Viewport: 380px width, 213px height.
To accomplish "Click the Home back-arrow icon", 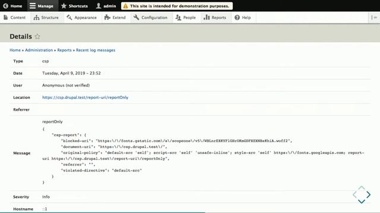I will tap(5, 6).
